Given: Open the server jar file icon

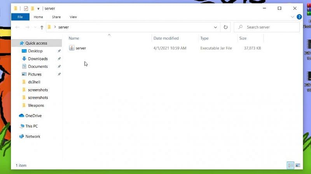Looking at the screenshot, I should click(x=72, y=48).
